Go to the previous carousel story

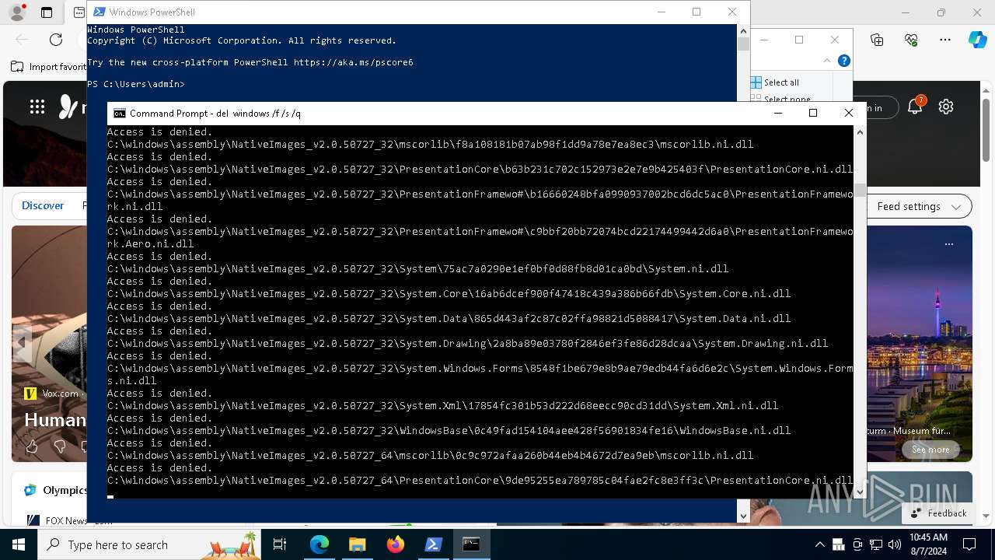pos(22,342)
